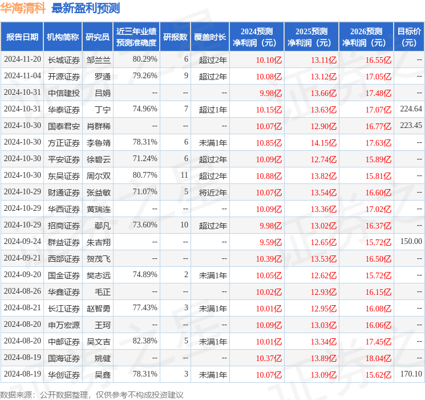This screenshot has height=400, width=425.
Task: Click analyst name 朱吉翔
Action: tap(99, 242)
